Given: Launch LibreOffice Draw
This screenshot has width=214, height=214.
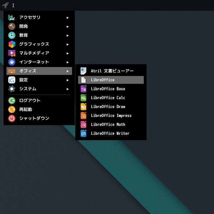Looking at the screenshot, I should point(111,107).
